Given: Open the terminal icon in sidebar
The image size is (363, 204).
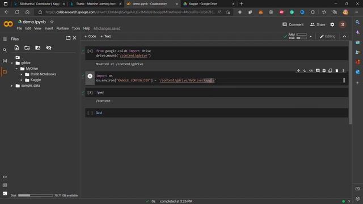Looking at the screenshot, I should (5, 193).
